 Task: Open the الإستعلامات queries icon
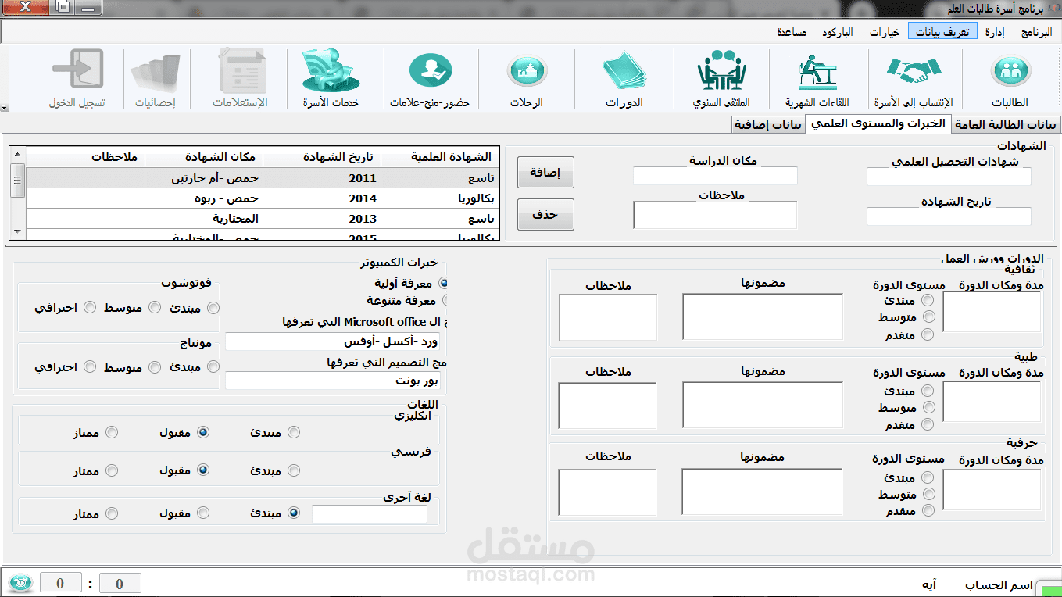[241, 79]
